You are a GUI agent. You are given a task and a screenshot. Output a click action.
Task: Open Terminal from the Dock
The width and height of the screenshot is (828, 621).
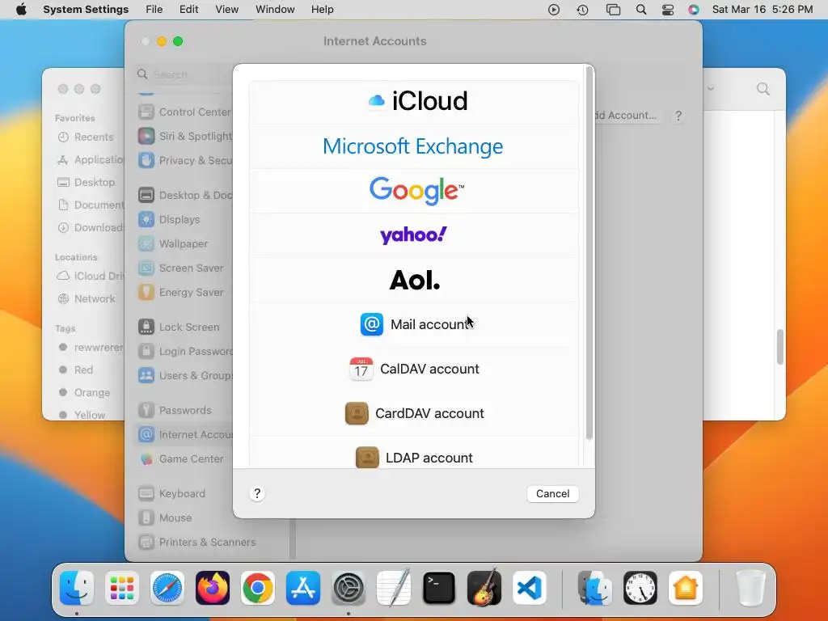439,588
